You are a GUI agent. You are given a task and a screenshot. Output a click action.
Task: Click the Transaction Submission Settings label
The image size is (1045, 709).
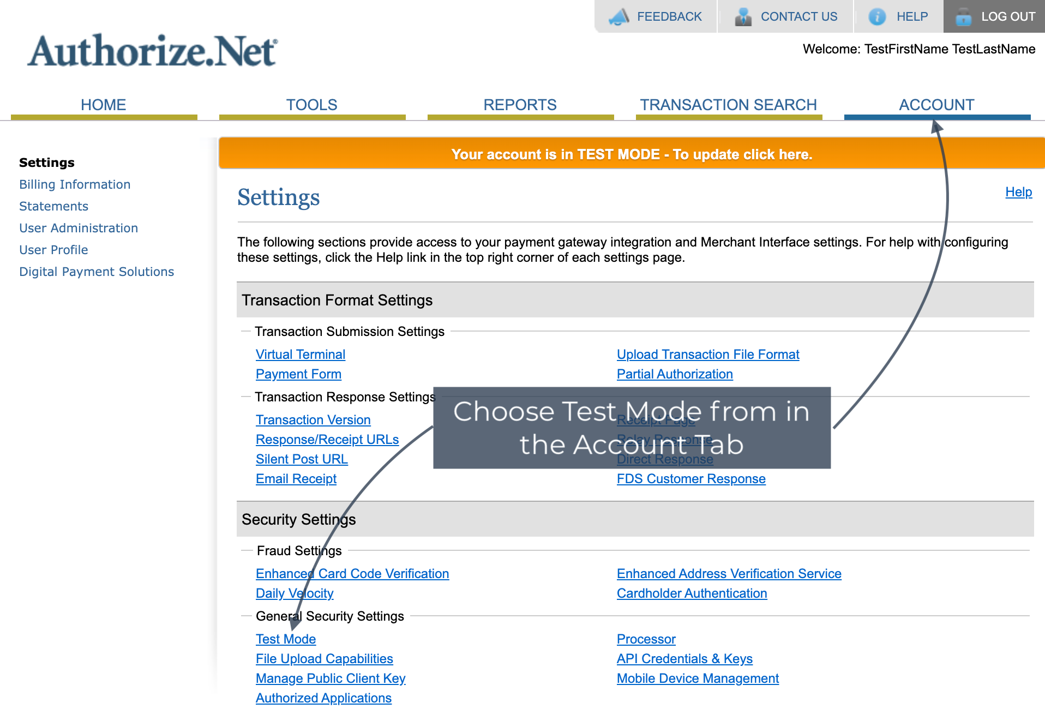click(350, 332)
